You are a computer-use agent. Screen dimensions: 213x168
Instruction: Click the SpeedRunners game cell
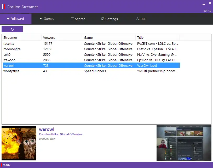pos(95,71)
